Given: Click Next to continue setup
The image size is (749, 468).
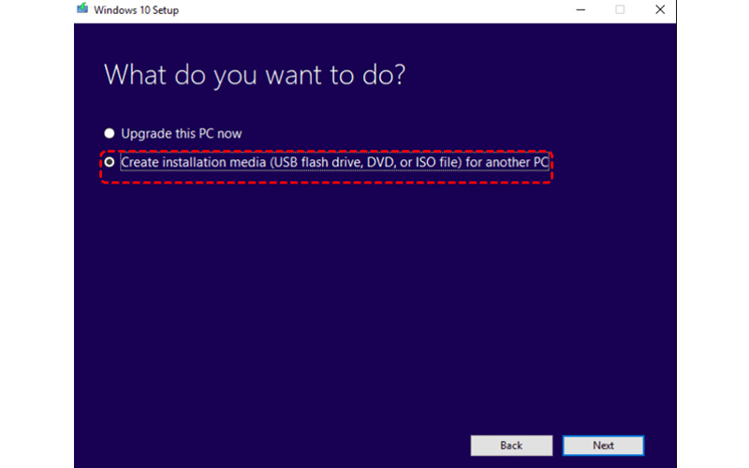Looking at the screenshot, I should click(x=603, y=446).
